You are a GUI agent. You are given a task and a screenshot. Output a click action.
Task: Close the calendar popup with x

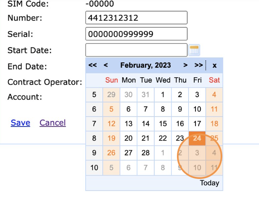click(x=214, y=65)
